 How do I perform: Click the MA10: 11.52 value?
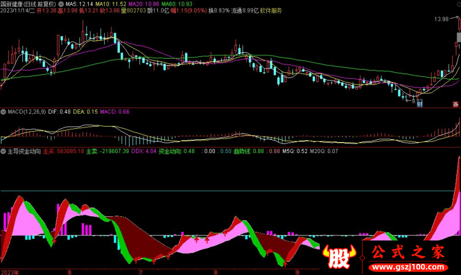coord(111,4)
